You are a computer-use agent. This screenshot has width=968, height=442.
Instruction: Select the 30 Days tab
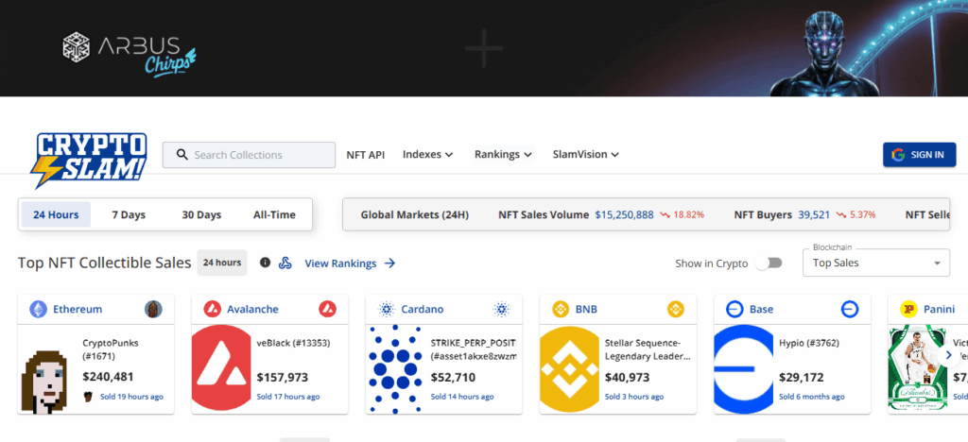point(201,214)
